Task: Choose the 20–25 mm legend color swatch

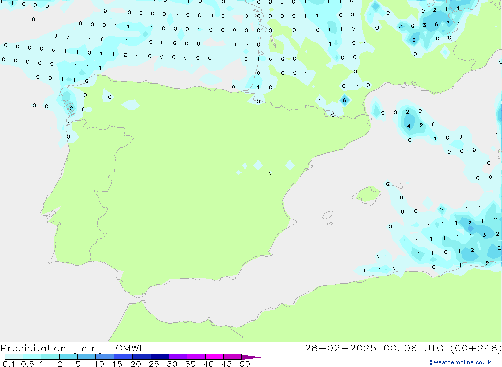Action: point(141,357)
